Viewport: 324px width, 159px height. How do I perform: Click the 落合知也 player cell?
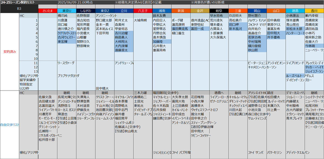pos(86,20)
